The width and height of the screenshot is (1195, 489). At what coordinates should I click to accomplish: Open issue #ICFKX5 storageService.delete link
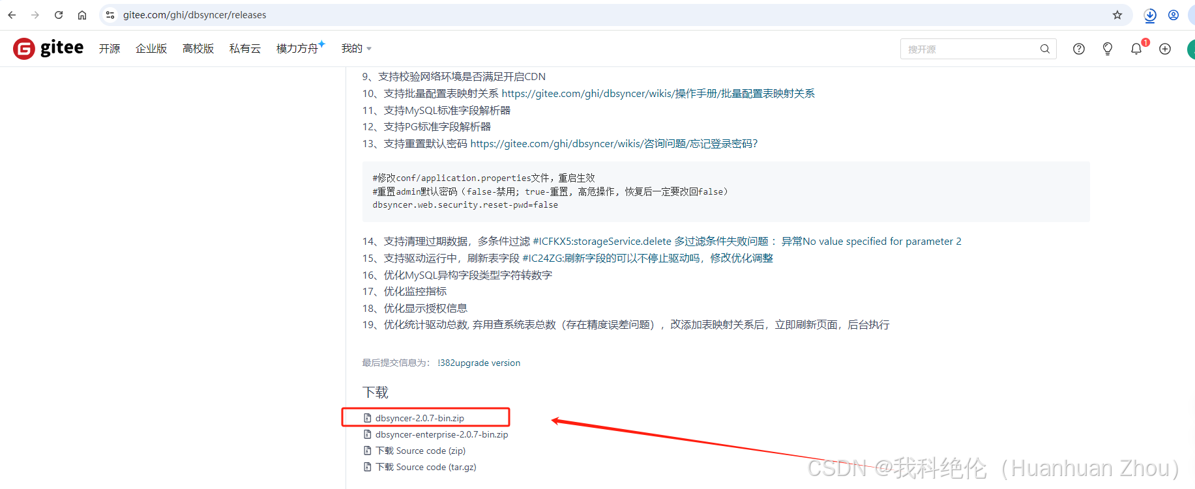click(747, 242)
